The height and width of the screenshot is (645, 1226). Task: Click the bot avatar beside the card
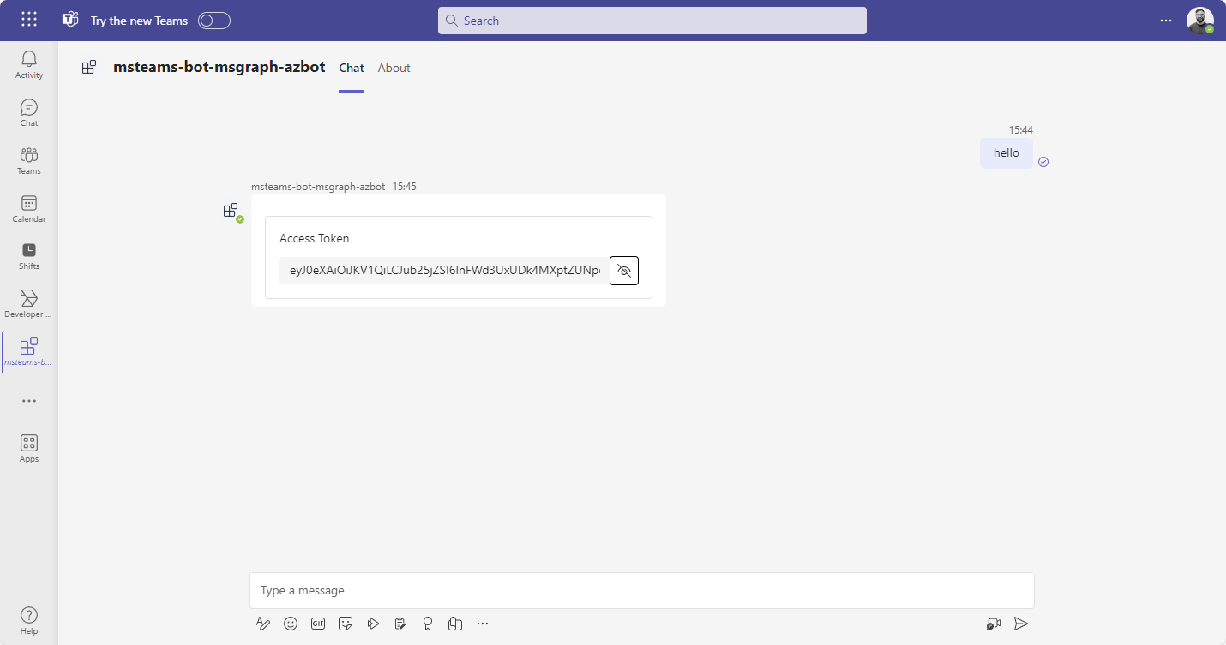pyautogui.click(x=231, y=211)
